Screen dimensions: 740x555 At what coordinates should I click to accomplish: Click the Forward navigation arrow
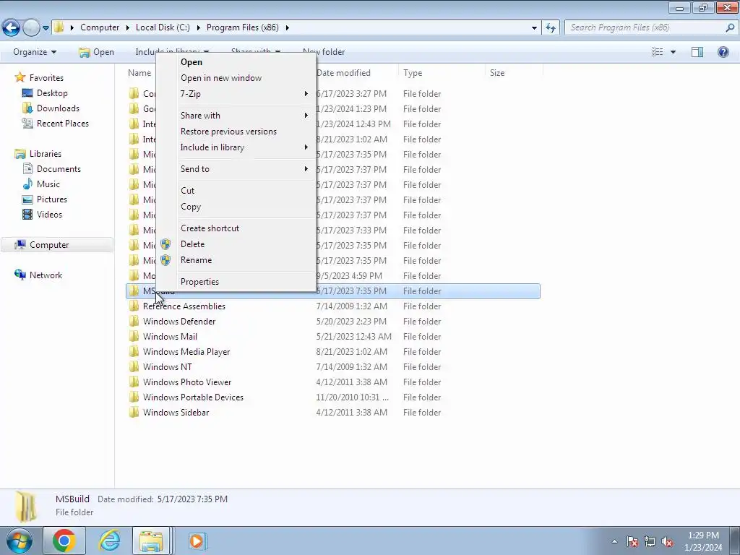[x=31, y=27]
